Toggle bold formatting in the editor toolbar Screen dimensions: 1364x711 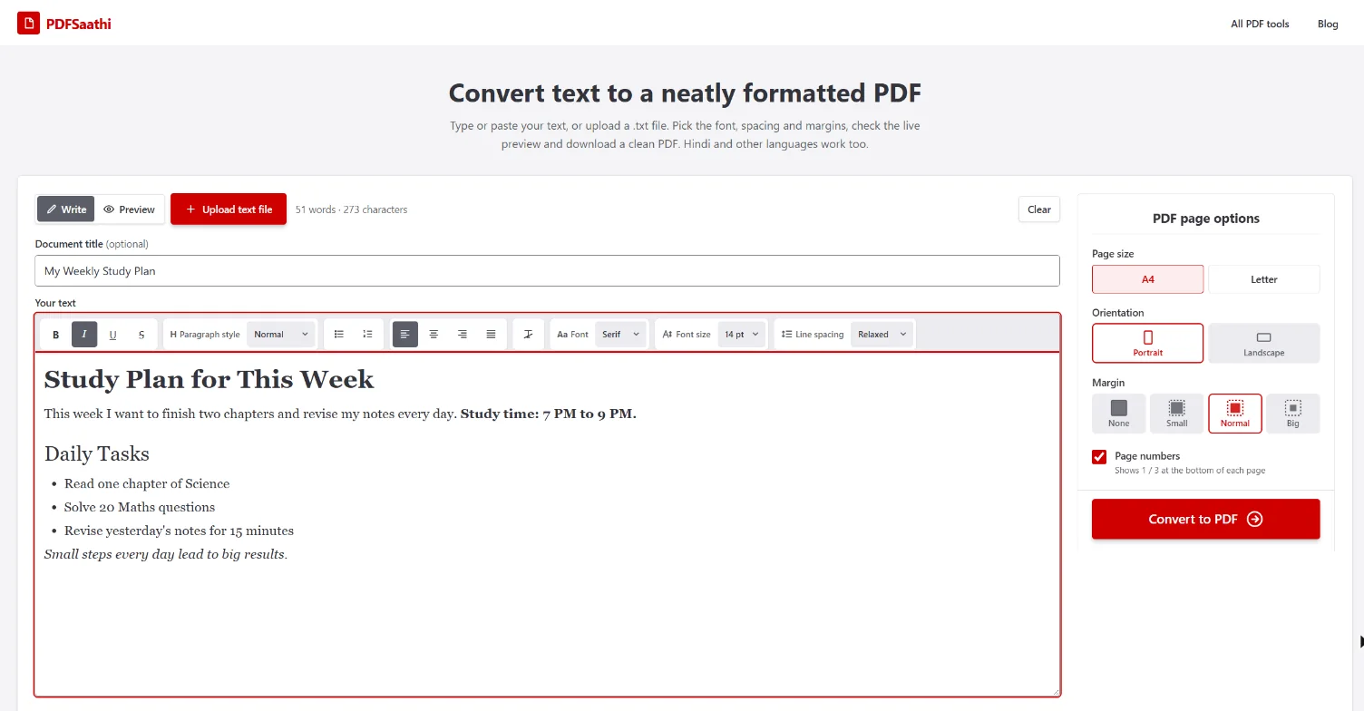coord(55,335)
